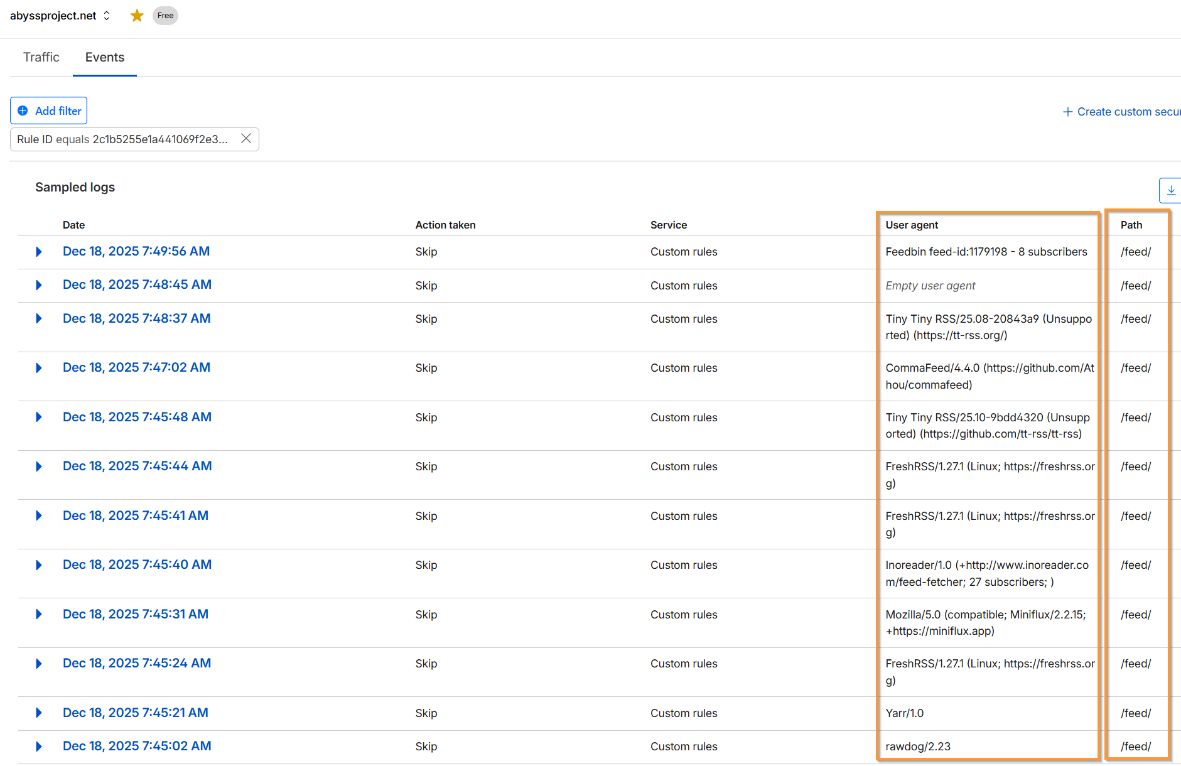Expand the 7:48:37 AM log row
The image size is (1181, 766).
pos(39,318)
